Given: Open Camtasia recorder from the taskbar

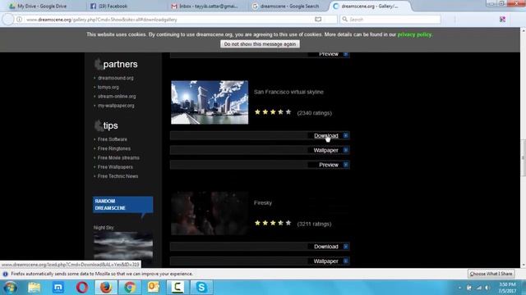Looking at the screenshot, I should click(178, 288).
